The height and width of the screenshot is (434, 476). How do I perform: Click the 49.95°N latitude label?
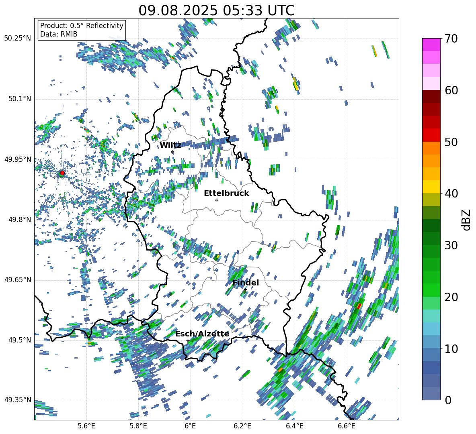point(18,159)
